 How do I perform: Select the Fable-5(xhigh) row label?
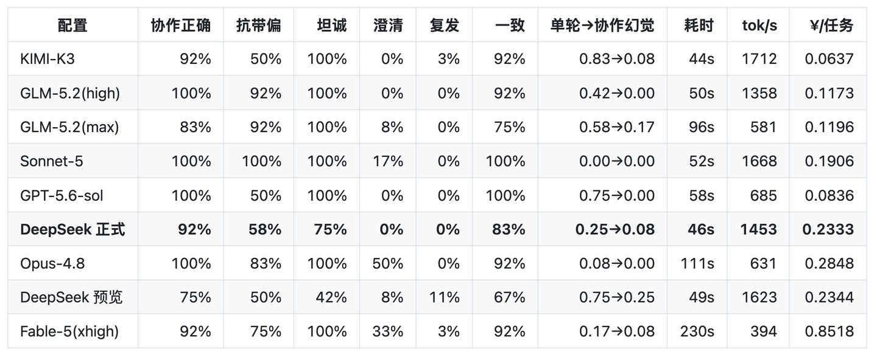[69, 331]
